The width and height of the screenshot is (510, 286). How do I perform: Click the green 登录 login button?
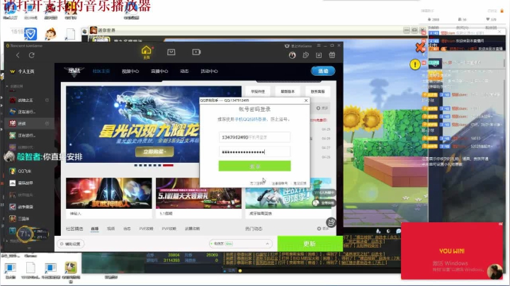pyautogui.click(x=254, y=166)
